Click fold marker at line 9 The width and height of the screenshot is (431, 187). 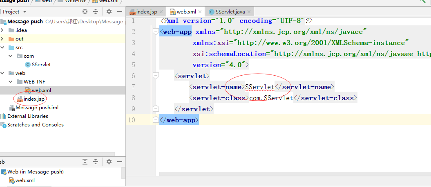pos(156,108)
